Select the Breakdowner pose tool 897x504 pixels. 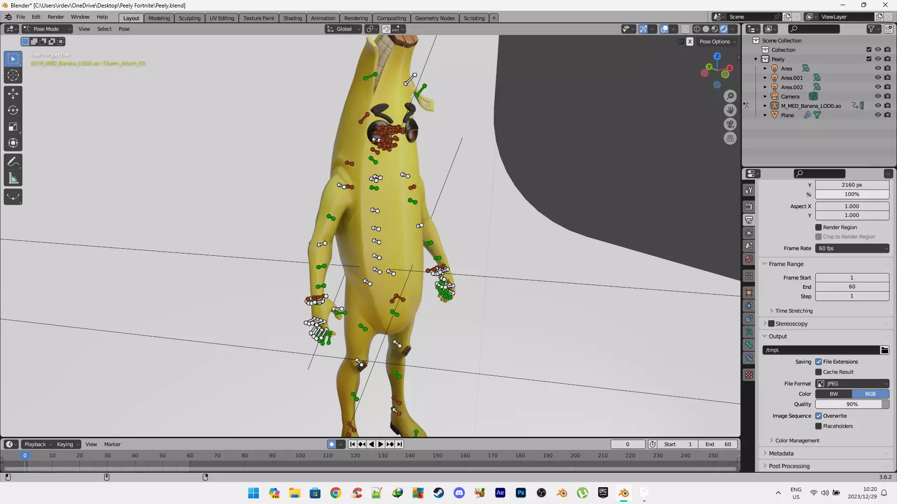(x=13, y=197)
